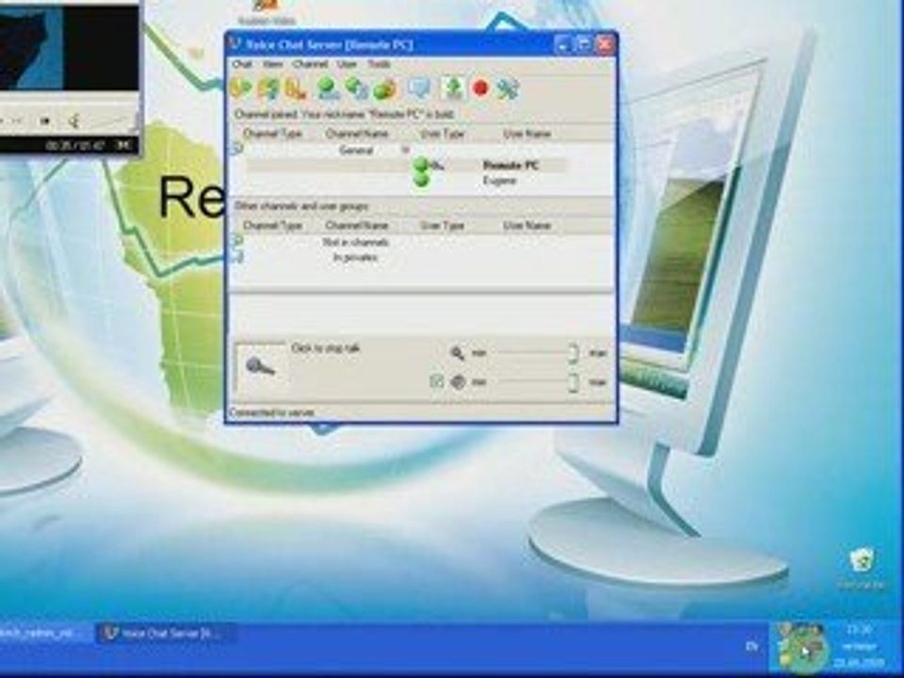
Task: Toggle the checkbox beside speaker icon
Action: pos(436,381)
